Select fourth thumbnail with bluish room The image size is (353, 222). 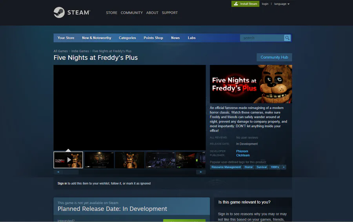point(160,160)
